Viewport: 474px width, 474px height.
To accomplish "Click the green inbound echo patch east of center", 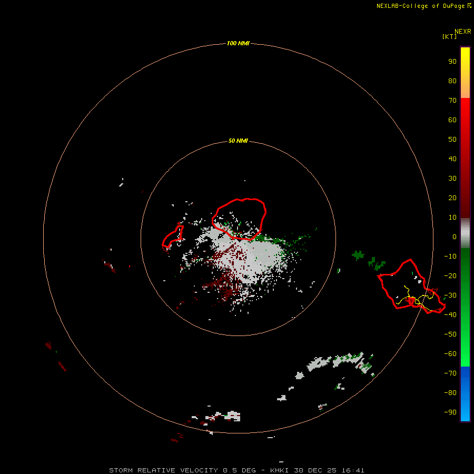I will (x=358, y=255).
